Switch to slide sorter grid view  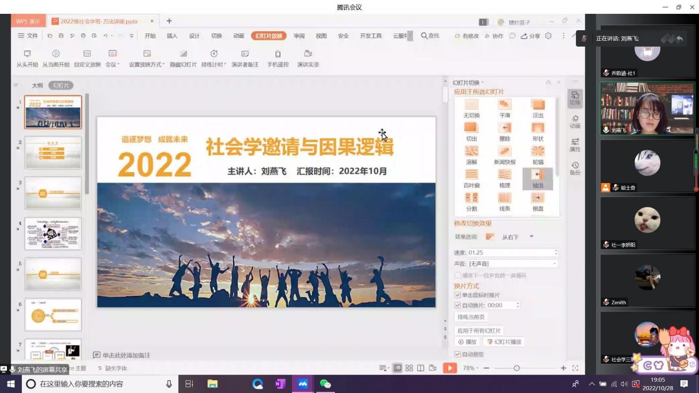tap(409, 368)
